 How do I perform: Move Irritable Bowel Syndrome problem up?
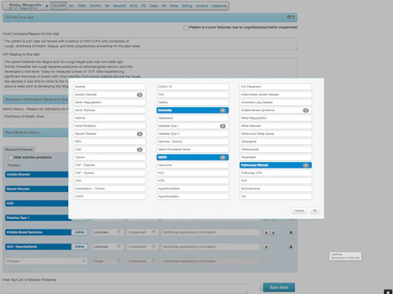(266, 233)
